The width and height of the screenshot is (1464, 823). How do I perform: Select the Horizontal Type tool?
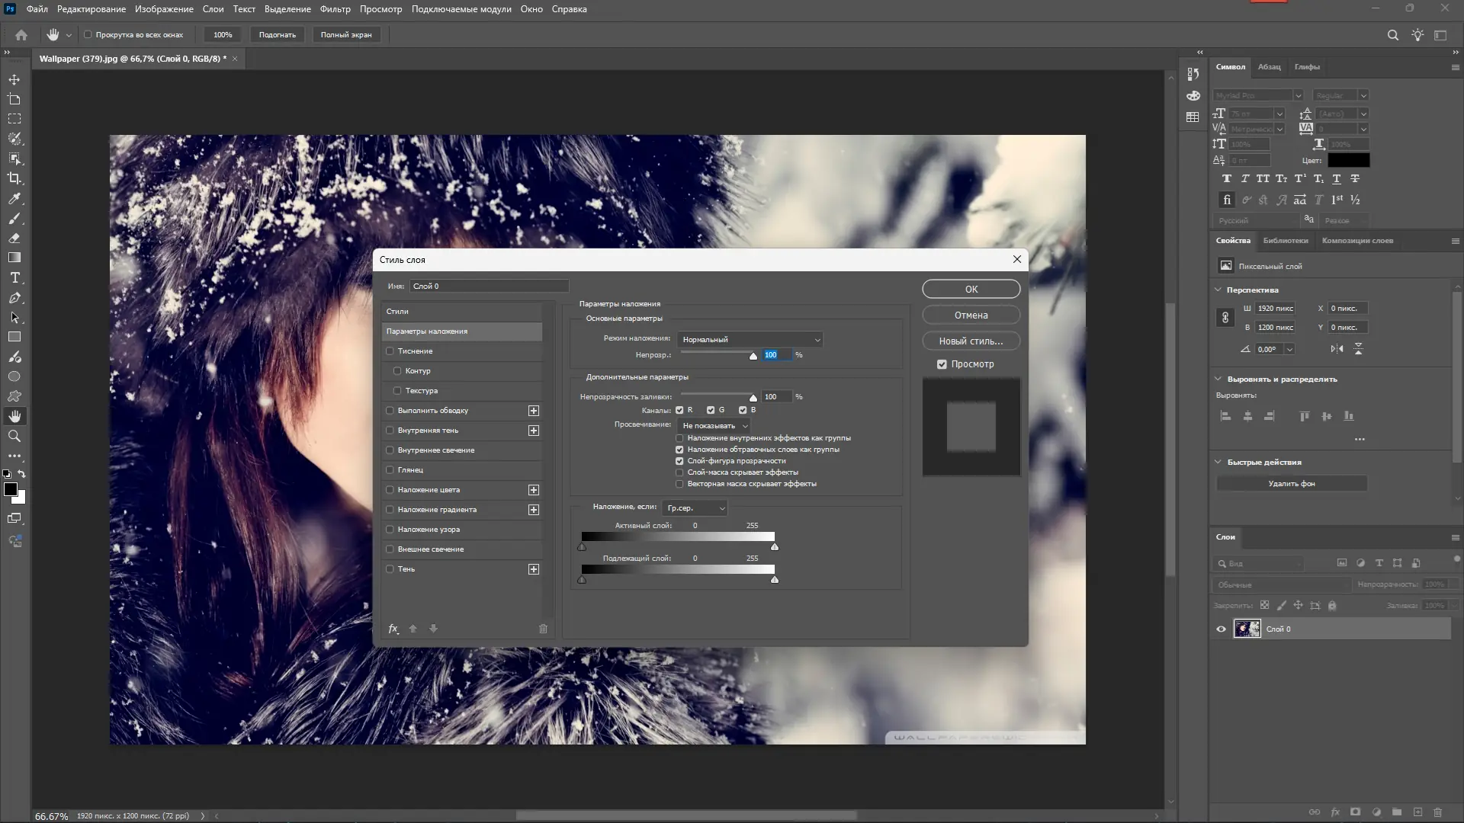click(x=14, y=278)
